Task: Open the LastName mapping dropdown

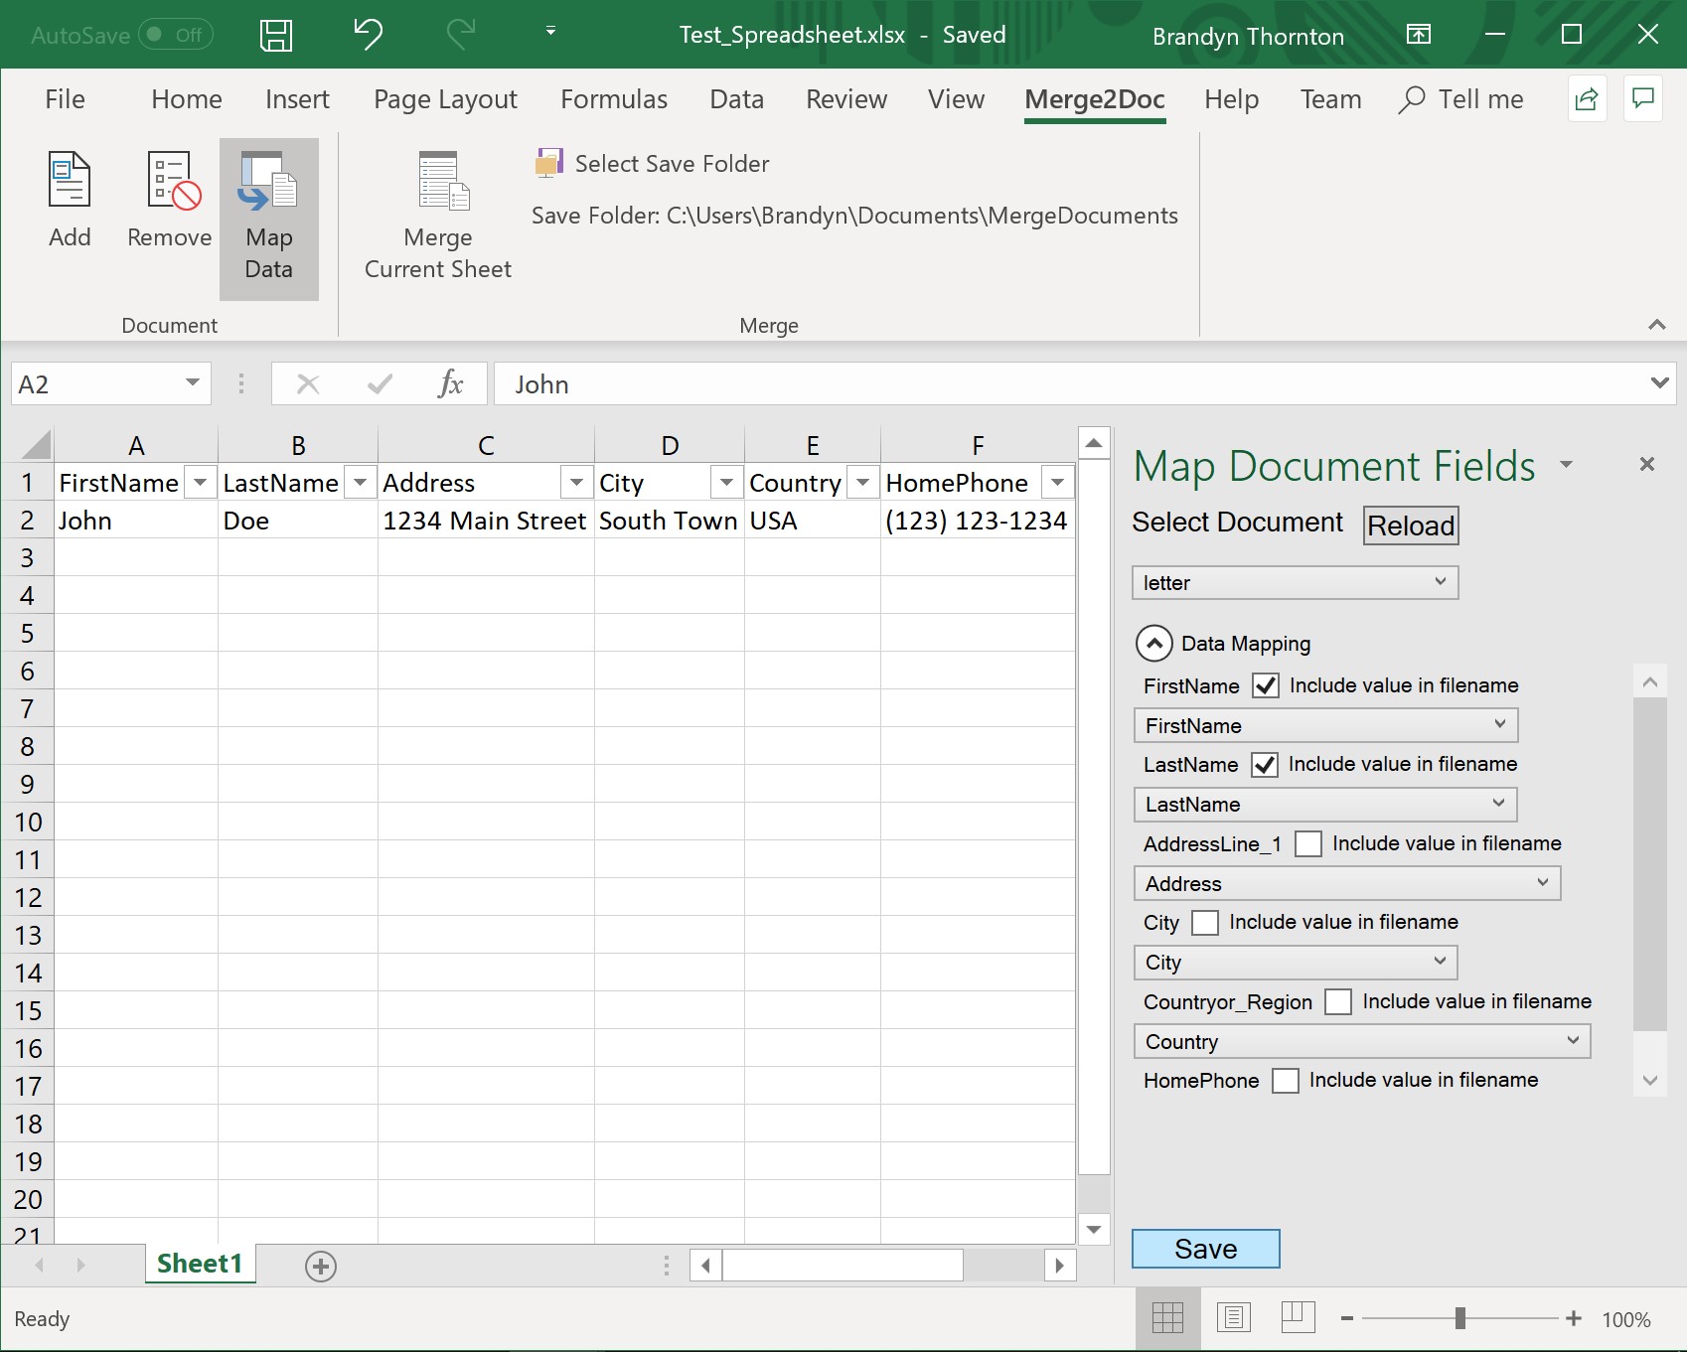Action: point(1325,804)
